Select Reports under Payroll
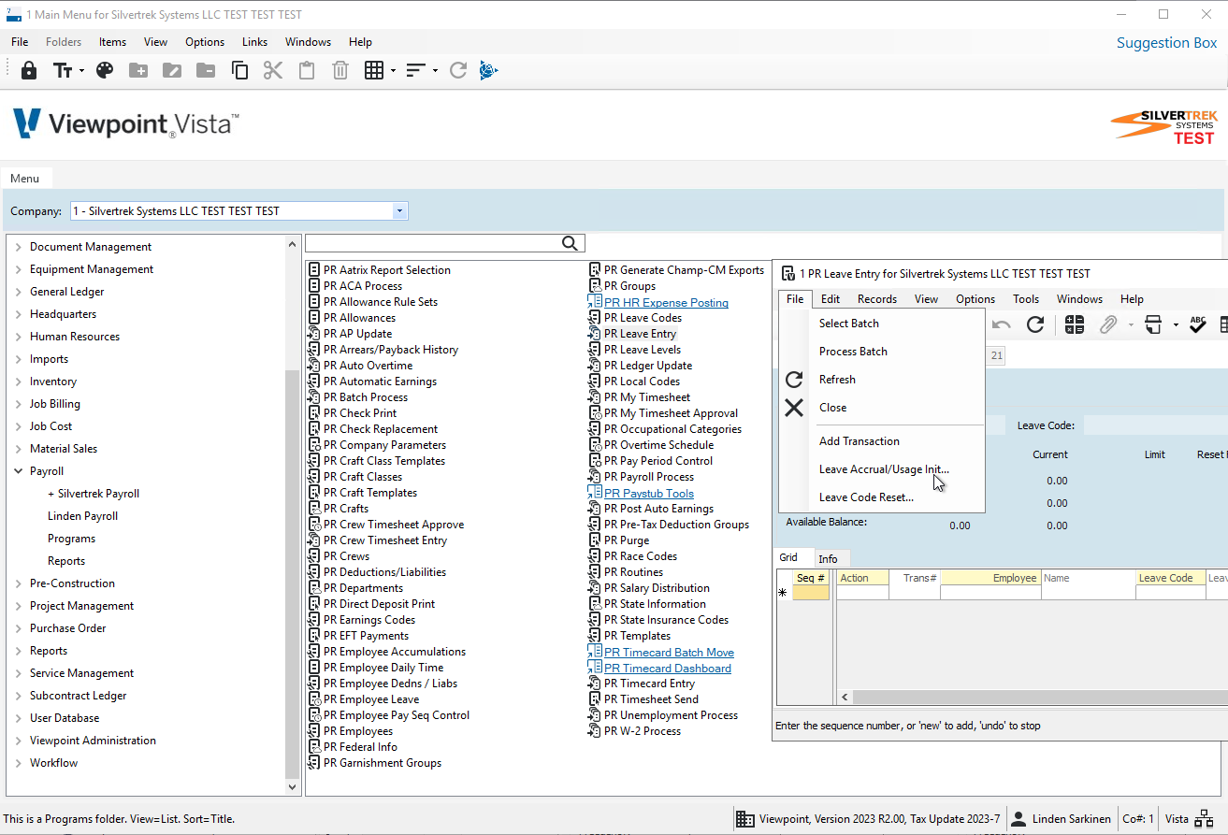The height and width of the screenshot is (835, 1228). point(66,561)
